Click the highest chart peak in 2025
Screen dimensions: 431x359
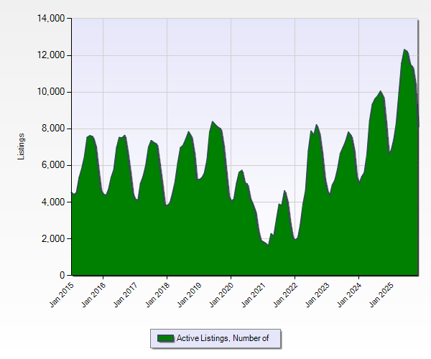click(x=405, y=50)
